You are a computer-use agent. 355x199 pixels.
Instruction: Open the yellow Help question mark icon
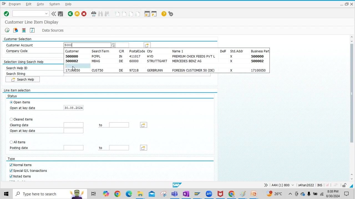pyautogui.click(x=164, y=14)
